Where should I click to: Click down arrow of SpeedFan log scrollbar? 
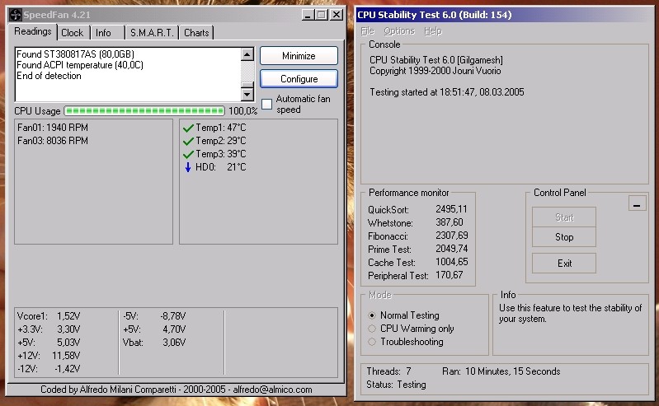click(247, 95)
